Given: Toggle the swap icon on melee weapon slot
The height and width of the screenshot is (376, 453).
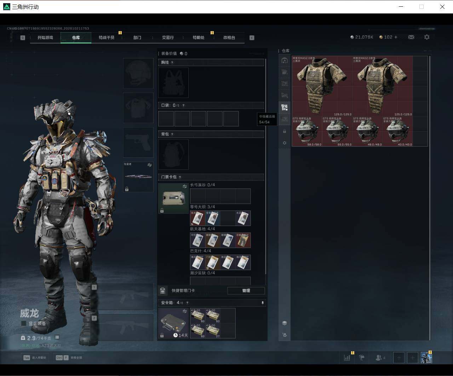Looking at the screenshot, I should tap(150, 165).
